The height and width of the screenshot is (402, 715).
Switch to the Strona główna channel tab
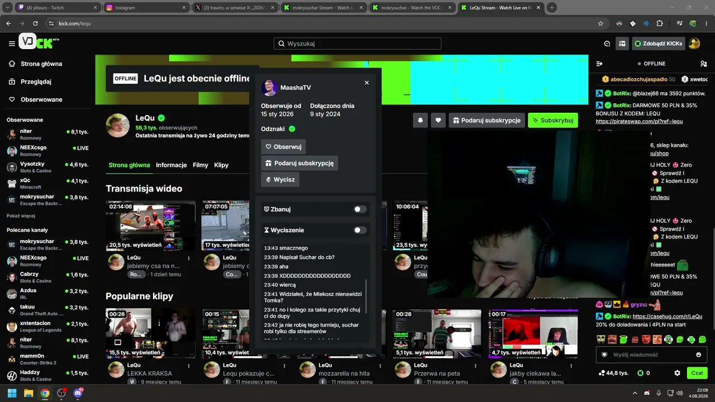[x=129, y=165]
